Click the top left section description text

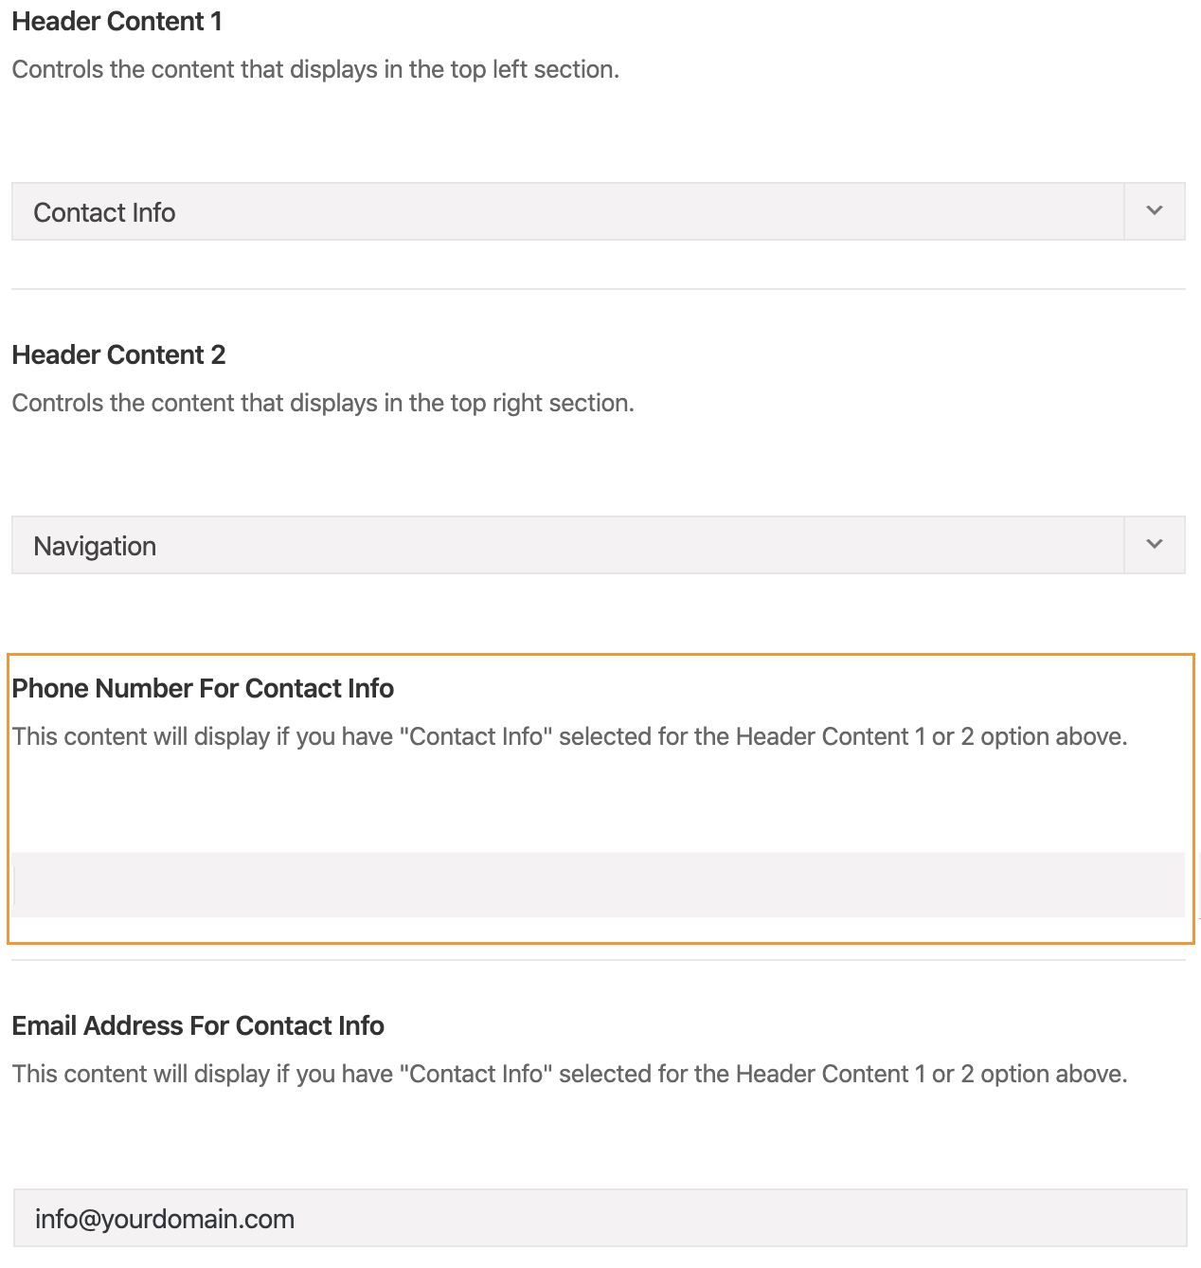coord(315,69)
